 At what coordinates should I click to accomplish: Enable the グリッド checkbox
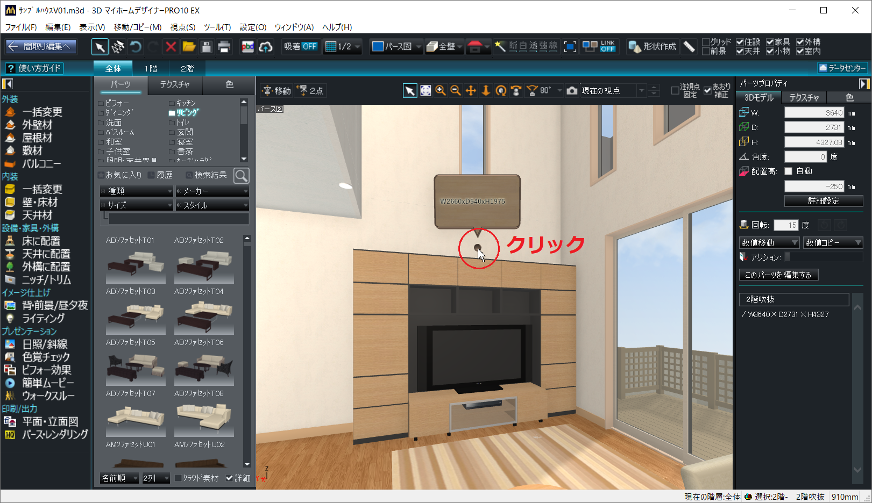coord(706,42)
